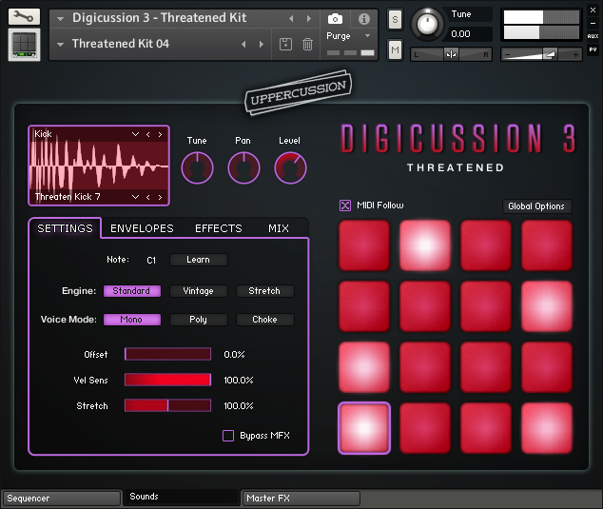Select the Standard engine

tap(132, 291)
